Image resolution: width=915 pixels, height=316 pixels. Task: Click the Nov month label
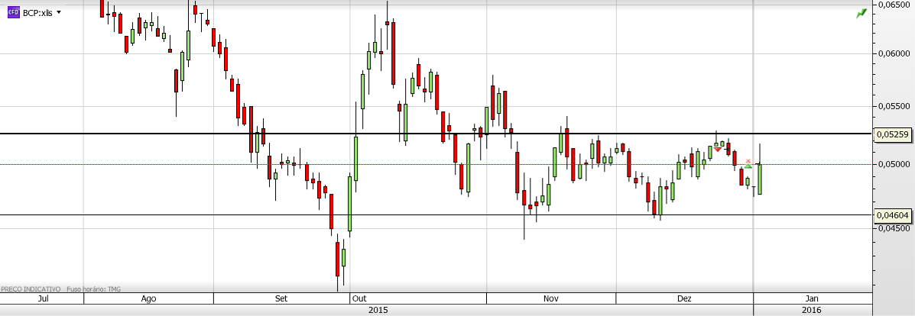coord(551,298)
